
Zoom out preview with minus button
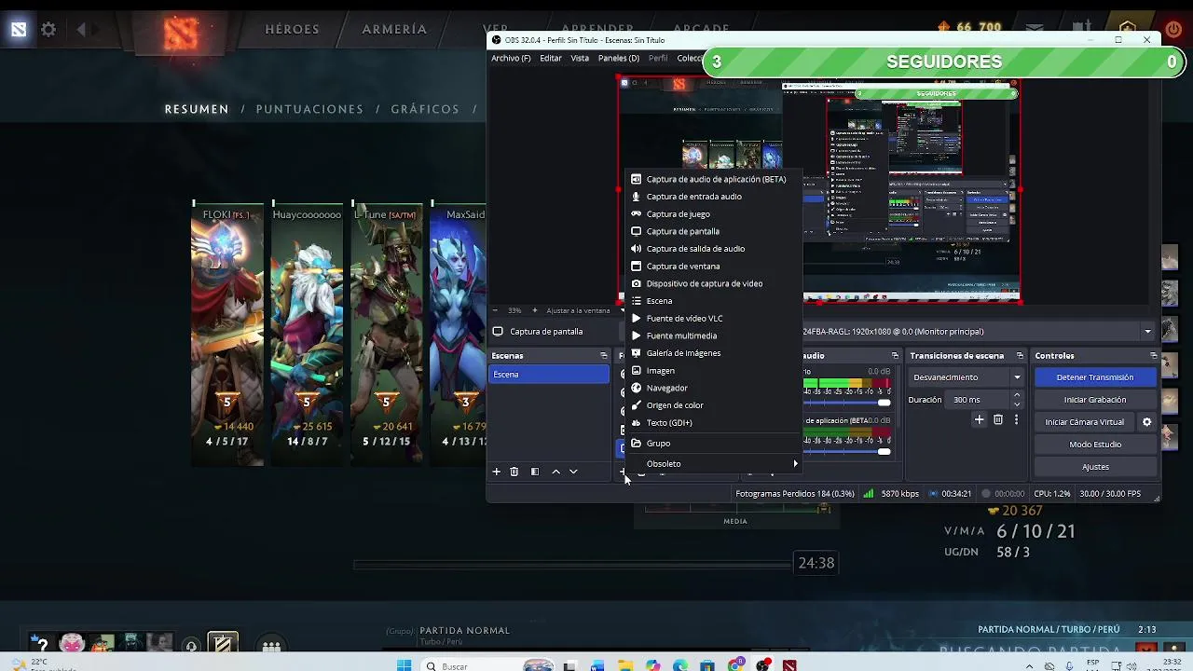(494, 310)
